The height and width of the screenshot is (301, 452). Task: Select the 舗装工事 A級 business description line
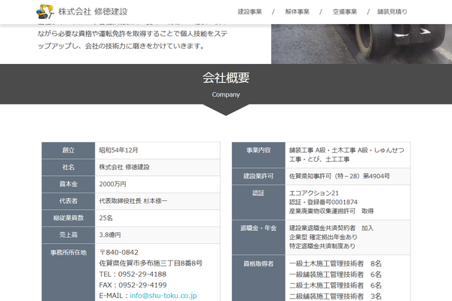tap(347, 150)
